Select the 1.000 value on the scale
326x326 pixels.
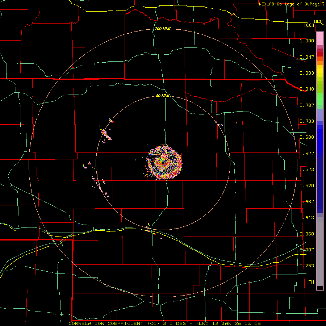[307, 41]
